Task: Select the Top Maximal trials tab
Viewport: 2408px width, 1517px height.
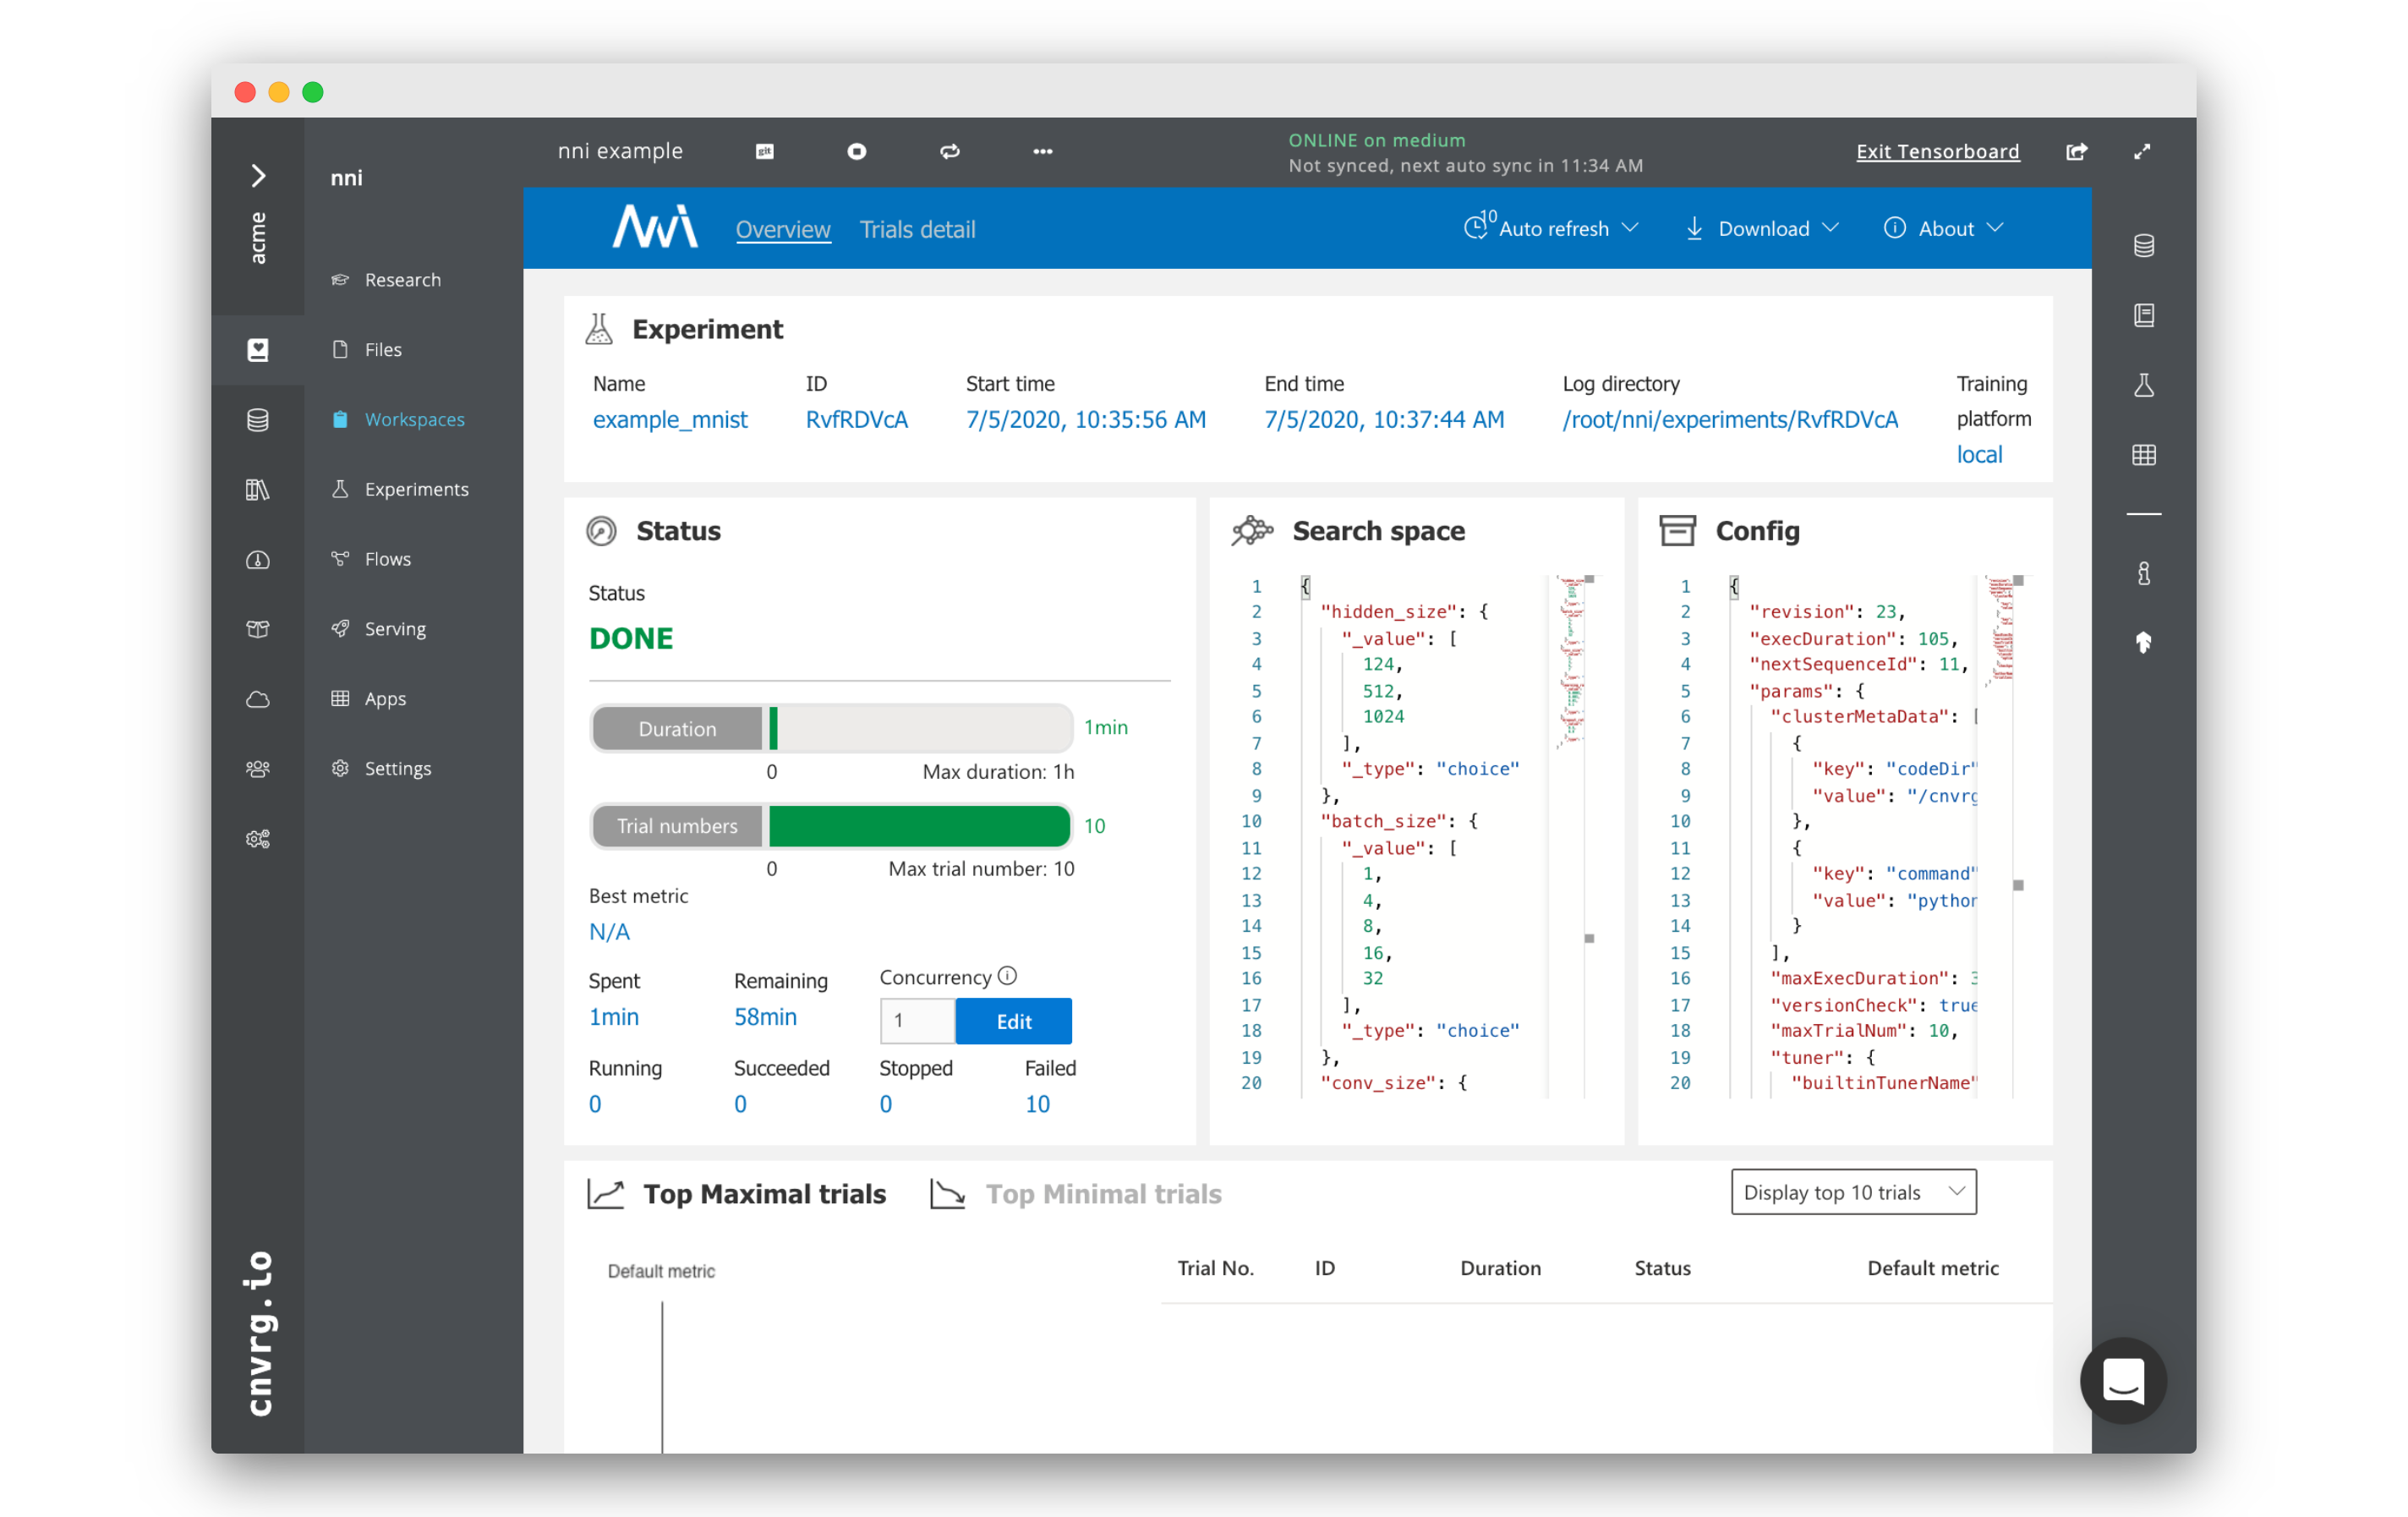Action: click(737, 1194)
